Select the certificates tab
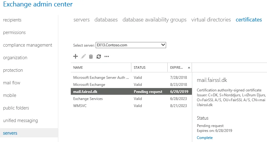Screen dimensions: 267x142 [x=249, y=20]
